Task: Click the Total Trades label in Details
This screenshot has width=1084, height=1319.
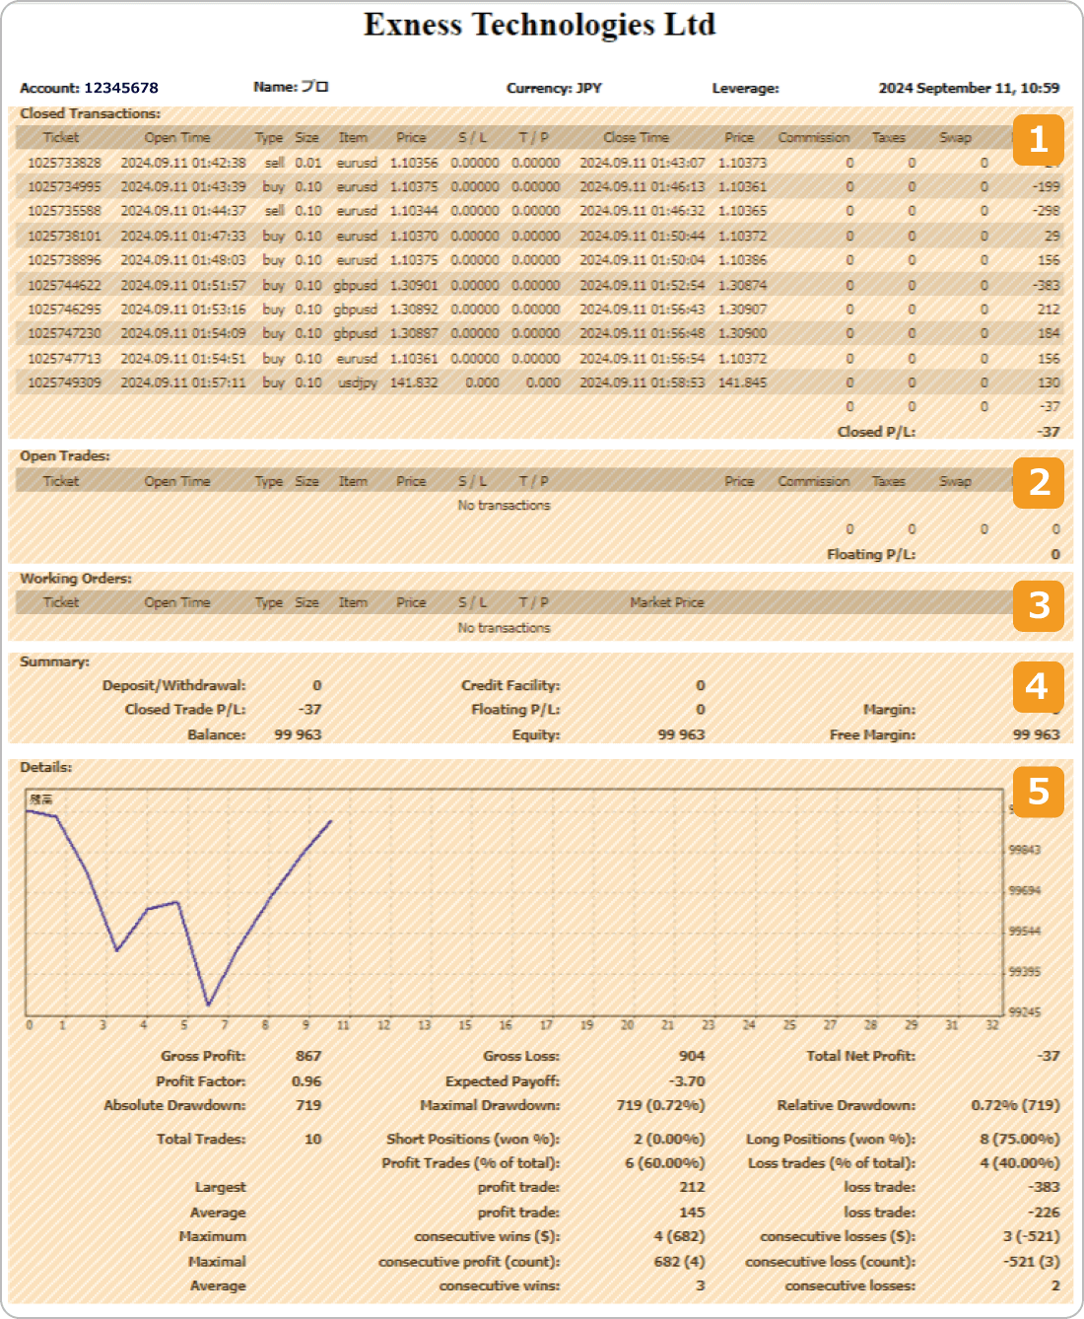Action: 201,1139
